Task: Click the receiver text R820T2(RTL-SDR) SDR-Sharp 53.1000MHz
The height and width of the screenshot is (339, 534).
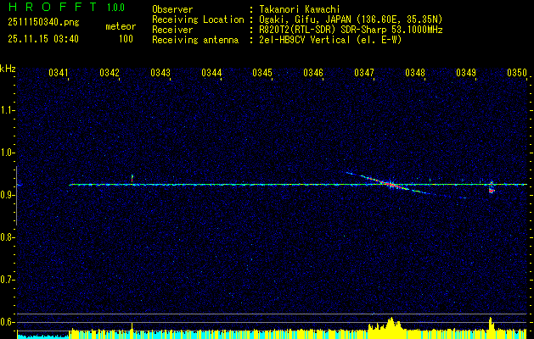Action: (351, 30)
